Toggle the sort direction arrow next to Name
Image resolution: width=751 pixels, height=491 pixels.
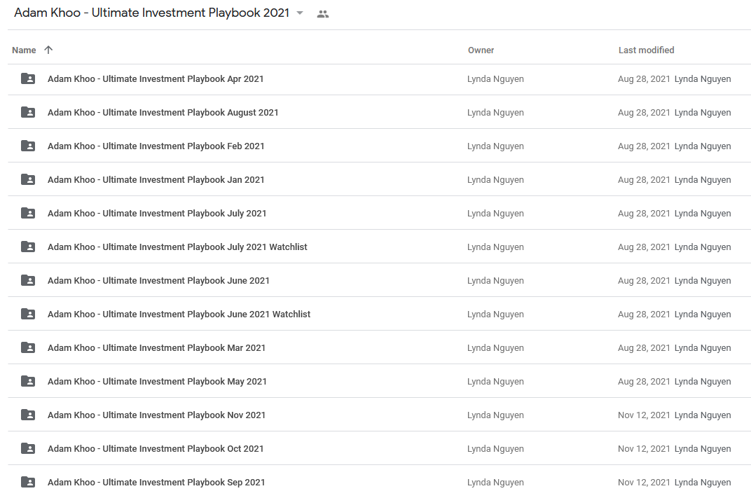click(48, 50)
